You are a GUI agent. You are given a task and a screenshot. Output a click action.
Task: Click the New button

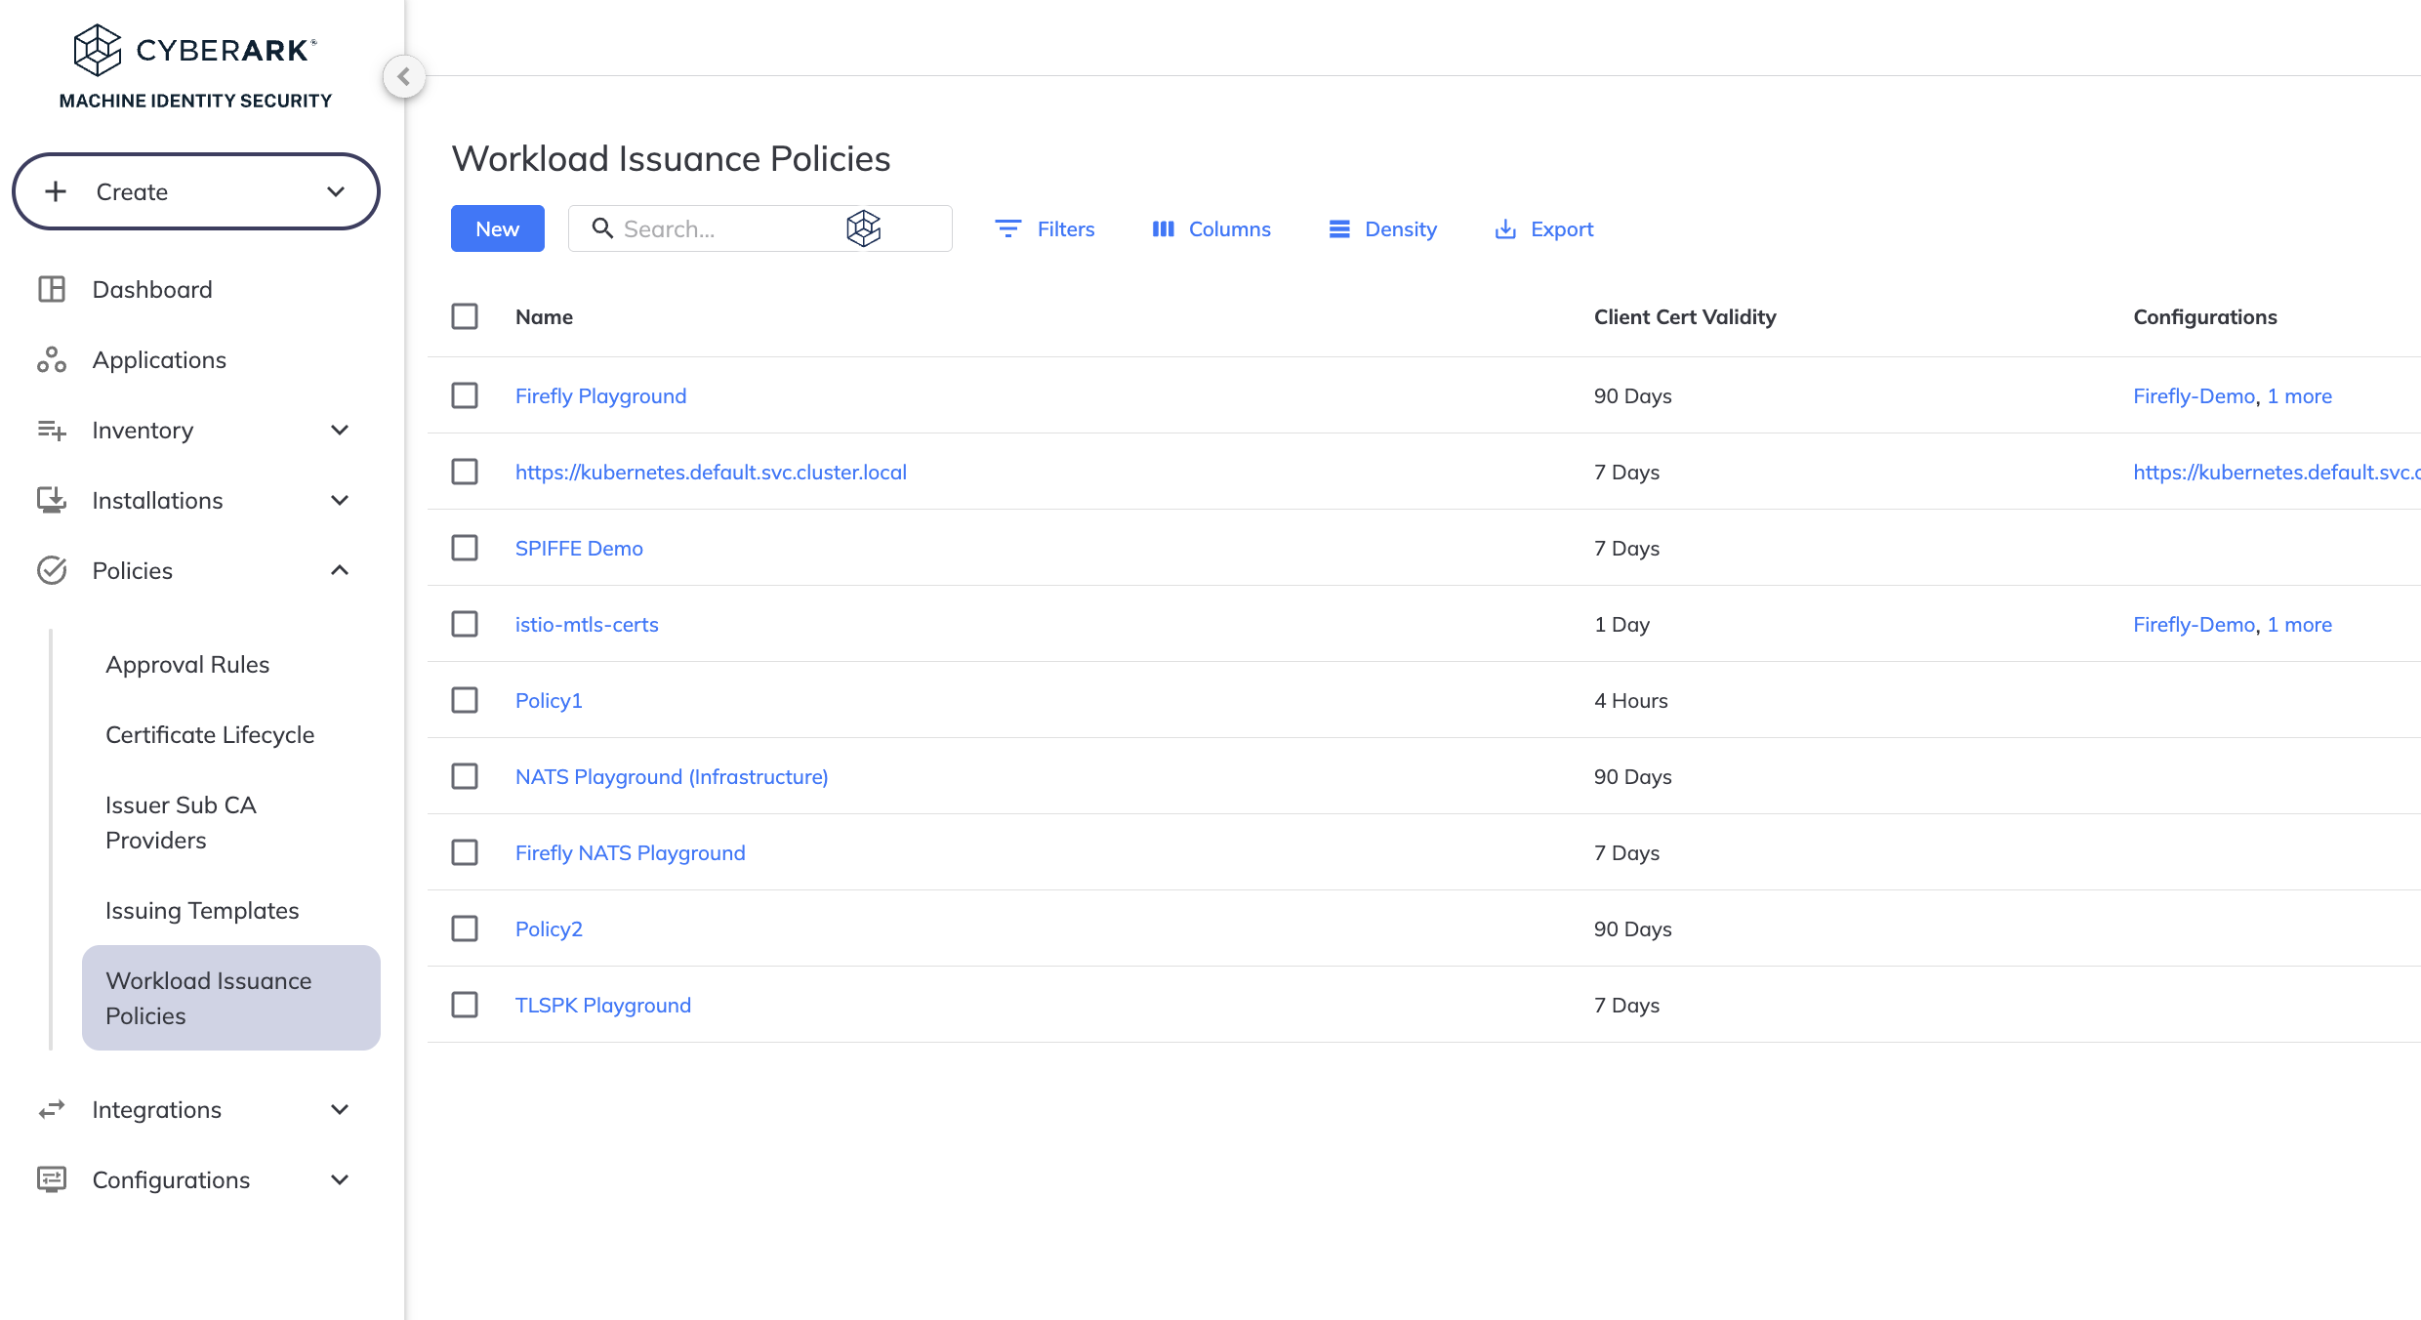[x=498, y=228]
